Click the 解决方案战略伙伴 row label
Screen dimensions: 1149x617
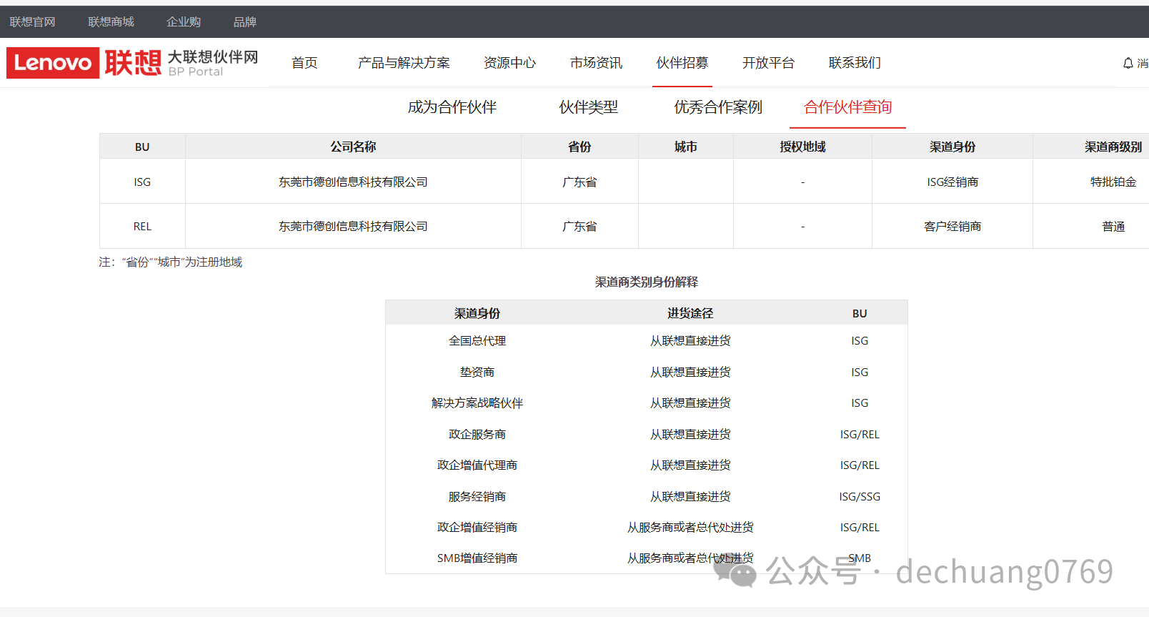(x=477, y=403)
